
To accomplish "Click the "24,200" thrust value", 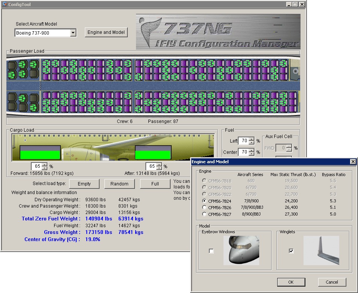I will click(292, 201).
